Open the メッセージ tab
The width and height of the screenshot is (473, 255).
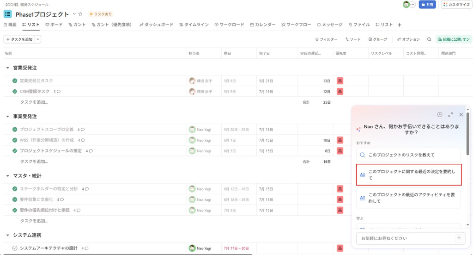pyautogui.click(x=330, y=25)
